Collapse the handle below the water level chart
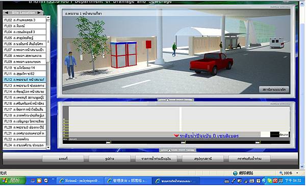306x186 pixels. point(178,150)
